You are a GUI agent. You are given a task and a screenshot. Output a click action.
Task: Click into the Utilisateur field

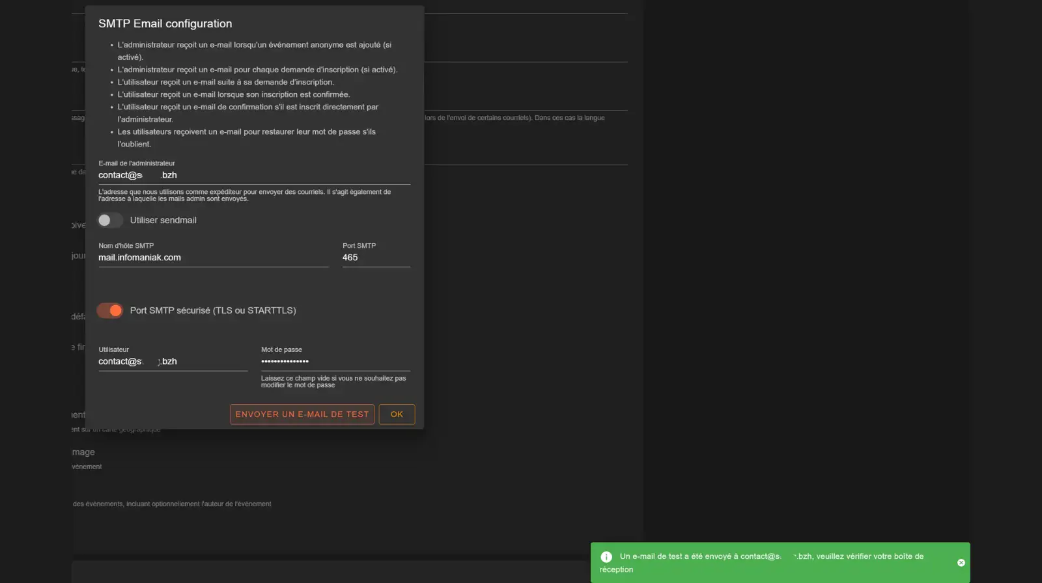[173, 362]
